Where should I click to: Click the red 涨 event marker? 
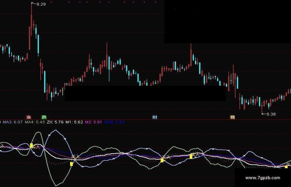tap(28, 117)
